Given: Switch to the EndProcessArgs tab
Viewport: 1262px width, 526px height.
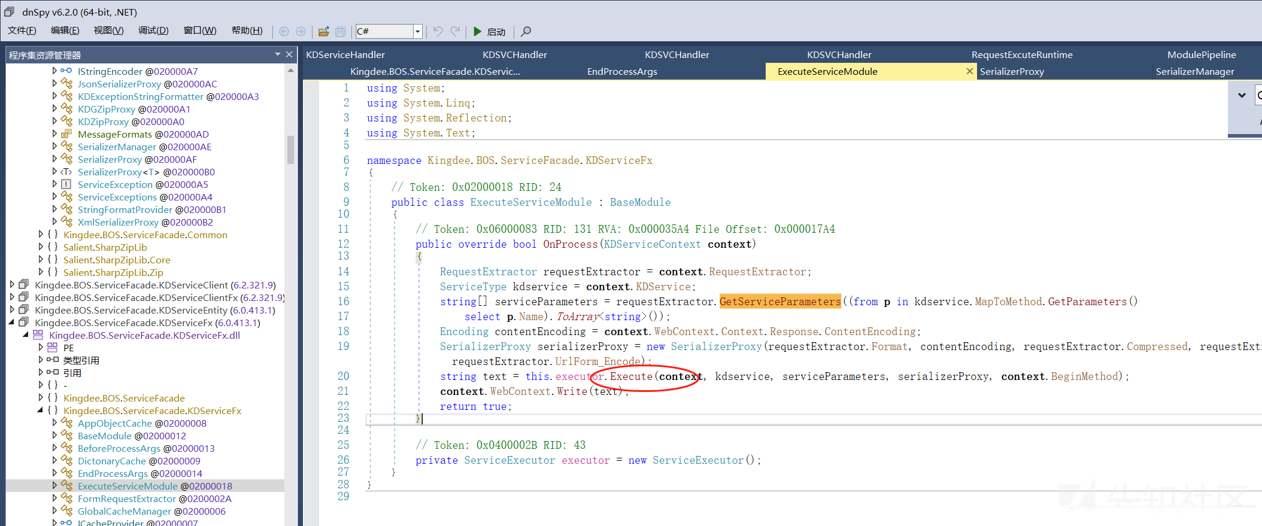Looking at the screenshot, I should point(622,71).
